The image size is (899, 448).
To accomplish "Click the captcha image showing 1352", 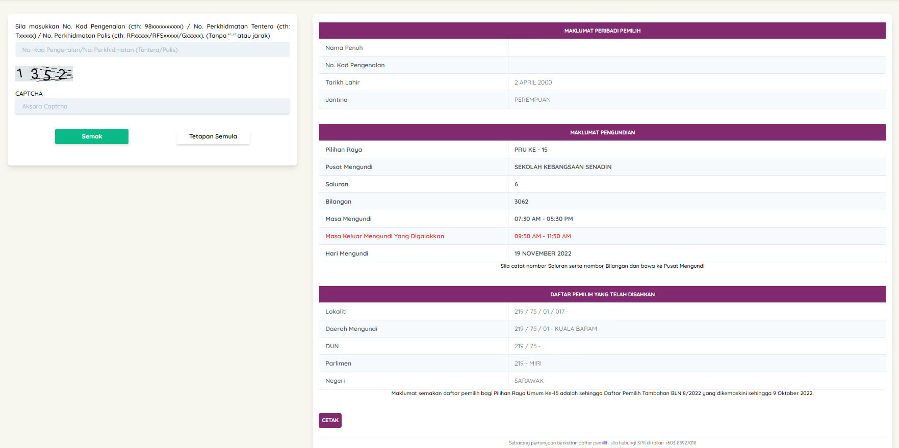I will click(x=44, y=74).
